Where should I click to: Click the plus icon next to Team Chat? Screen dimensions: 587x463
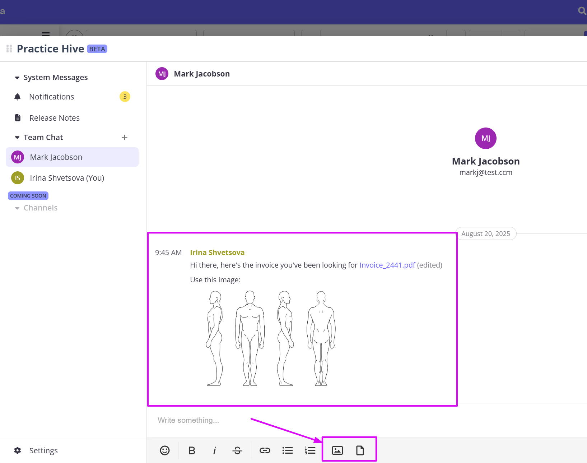click(x=124, y=137)
